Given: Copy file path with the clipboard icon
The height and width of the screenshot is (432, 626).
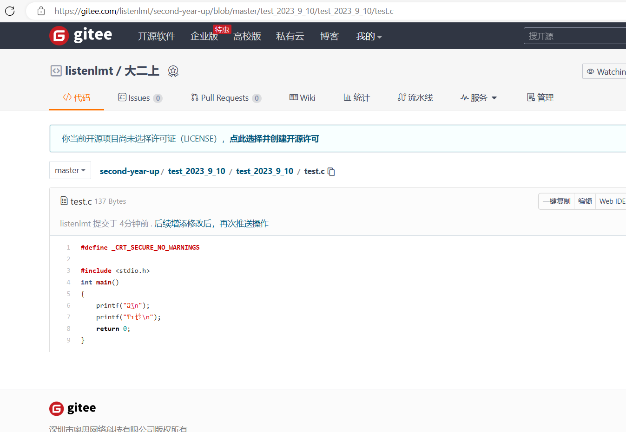Looking at the screenshot, I should click(x=331, y=172).
